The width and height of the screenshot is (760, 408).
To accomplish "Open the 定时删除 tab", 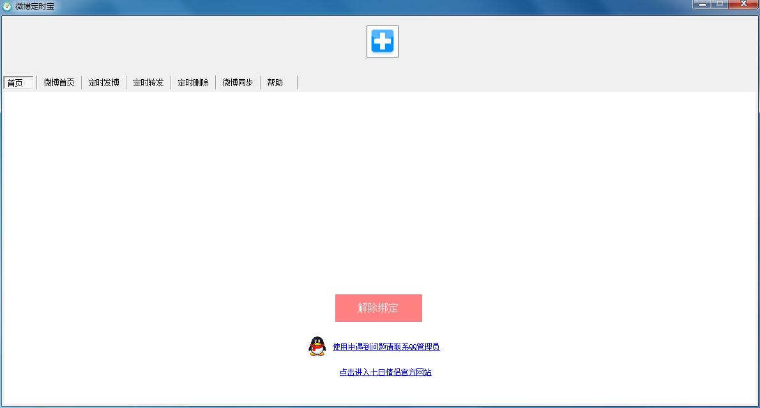I will coord(193,82).
